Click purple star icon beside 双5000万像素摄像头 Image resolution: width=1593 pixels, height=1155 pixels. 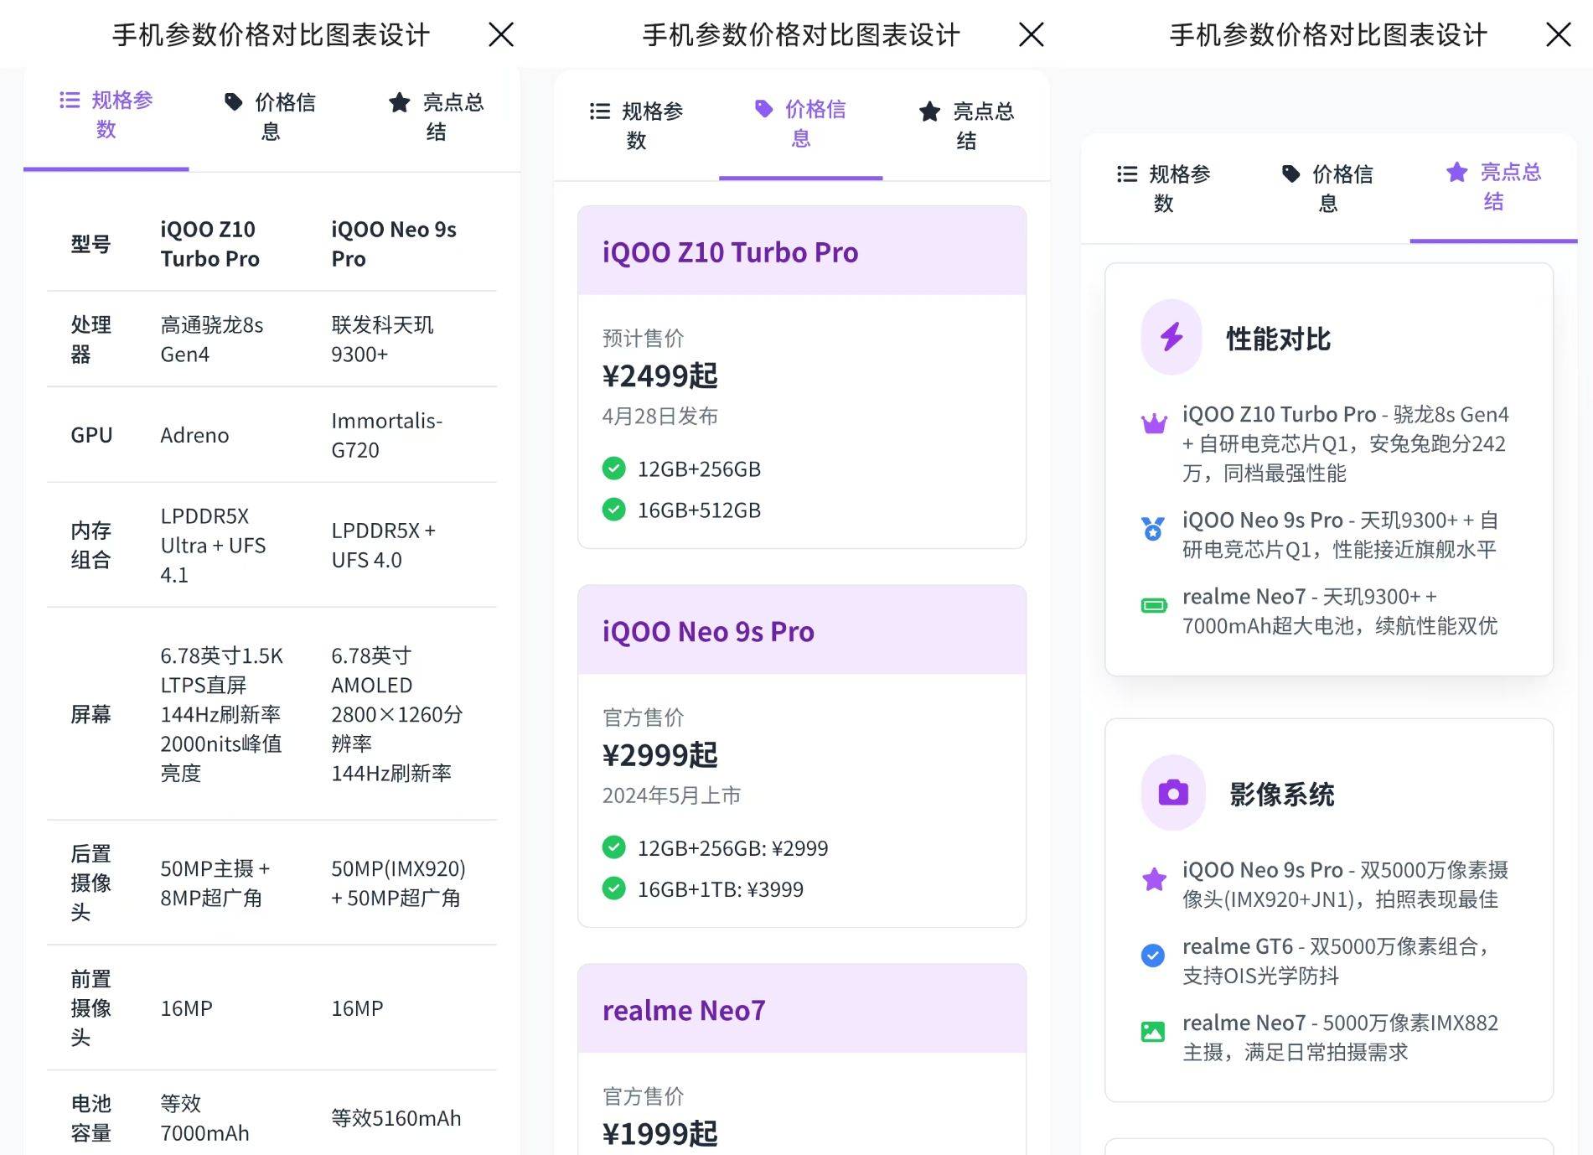(1154, 878)
